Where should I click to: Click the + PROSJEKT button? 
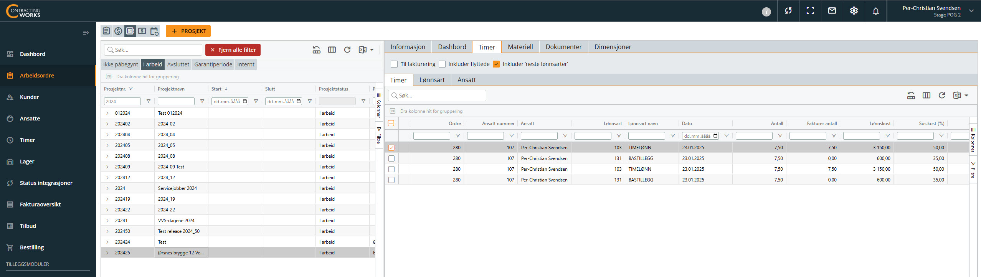click(x=188, y=31)
